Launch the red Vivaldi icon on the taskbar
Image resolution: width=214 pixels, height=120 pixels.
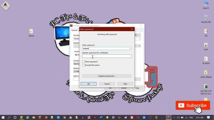point(132,117)
